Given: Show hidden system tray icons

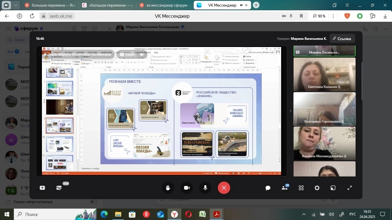Looking at the screenshot, I should pos(304,214).
